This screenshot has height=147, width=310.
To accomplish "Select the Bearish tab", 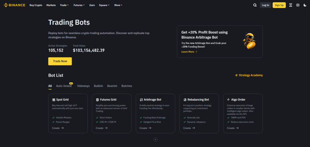I will click(x=112, y=86).
